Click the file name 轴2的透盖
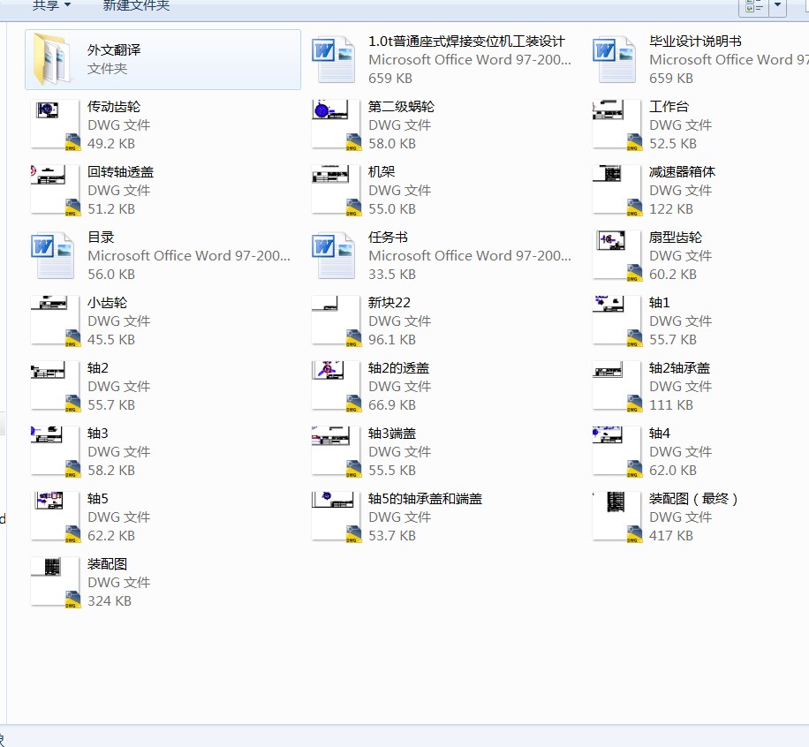 (399, 368)
